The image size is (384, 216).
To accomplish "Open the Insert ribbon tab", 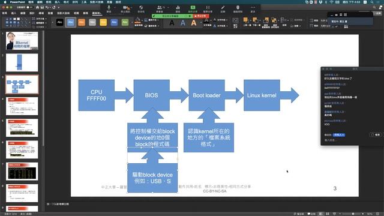I will 13,13.
